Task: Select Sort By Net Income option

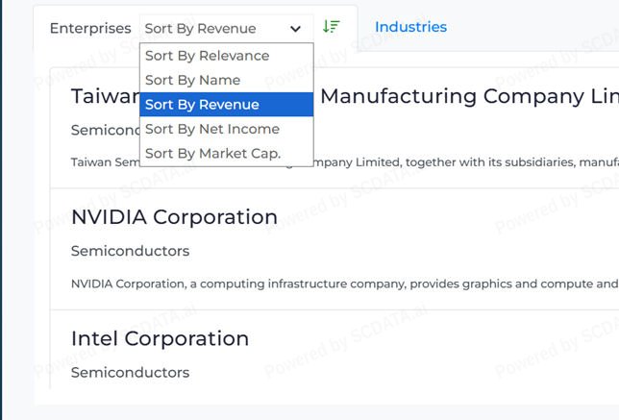Action: coord(212,129)
